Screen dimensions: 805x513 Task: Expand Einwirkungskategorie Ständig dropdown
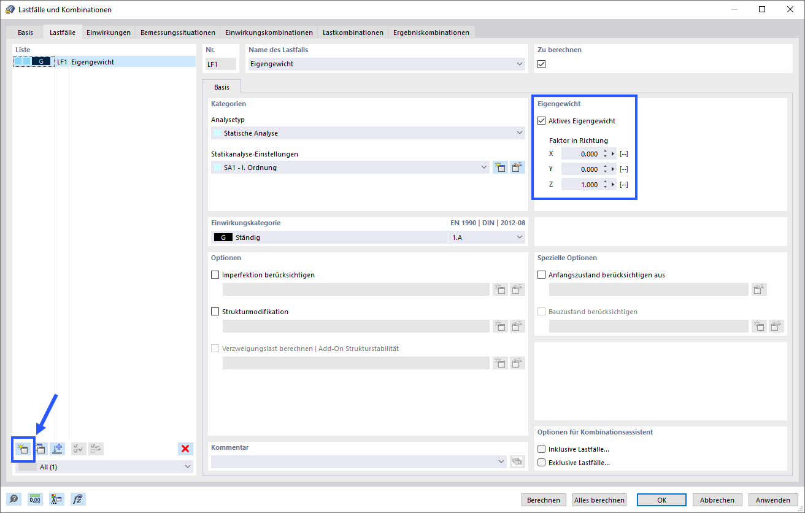coord(520,237)
